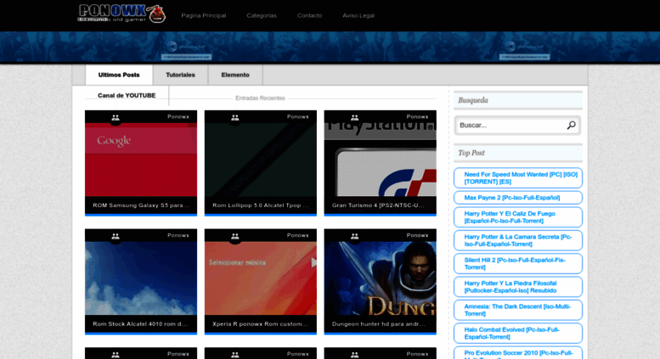The width and height of the screenshot is (660, 359).
Task: Click people icon on Gran Turismo 4 card
Action: tap(355, 118)
